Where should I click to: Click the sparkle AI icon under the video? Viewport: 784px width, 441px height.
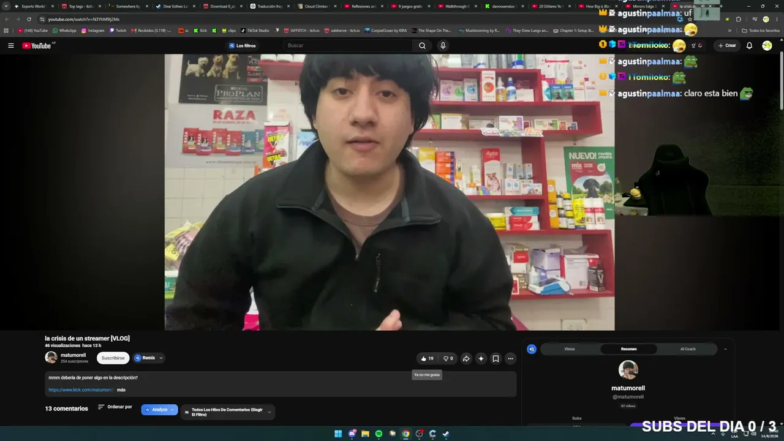[x=481, y=359]
